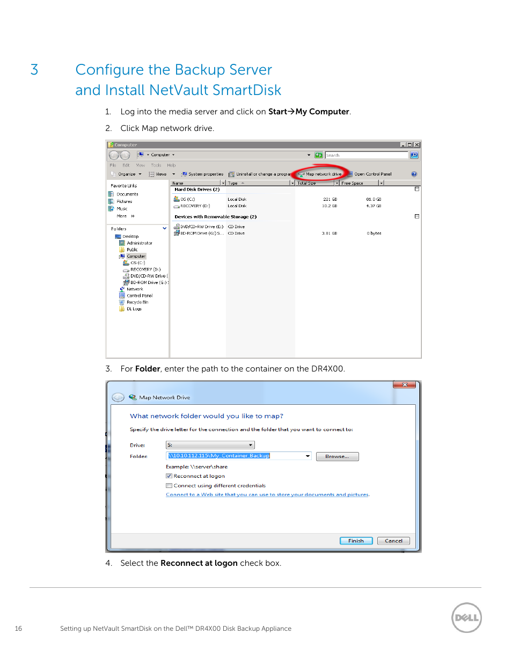
Task: Collapse Devices with Removable Storage group
Action: tap(417, 216)
